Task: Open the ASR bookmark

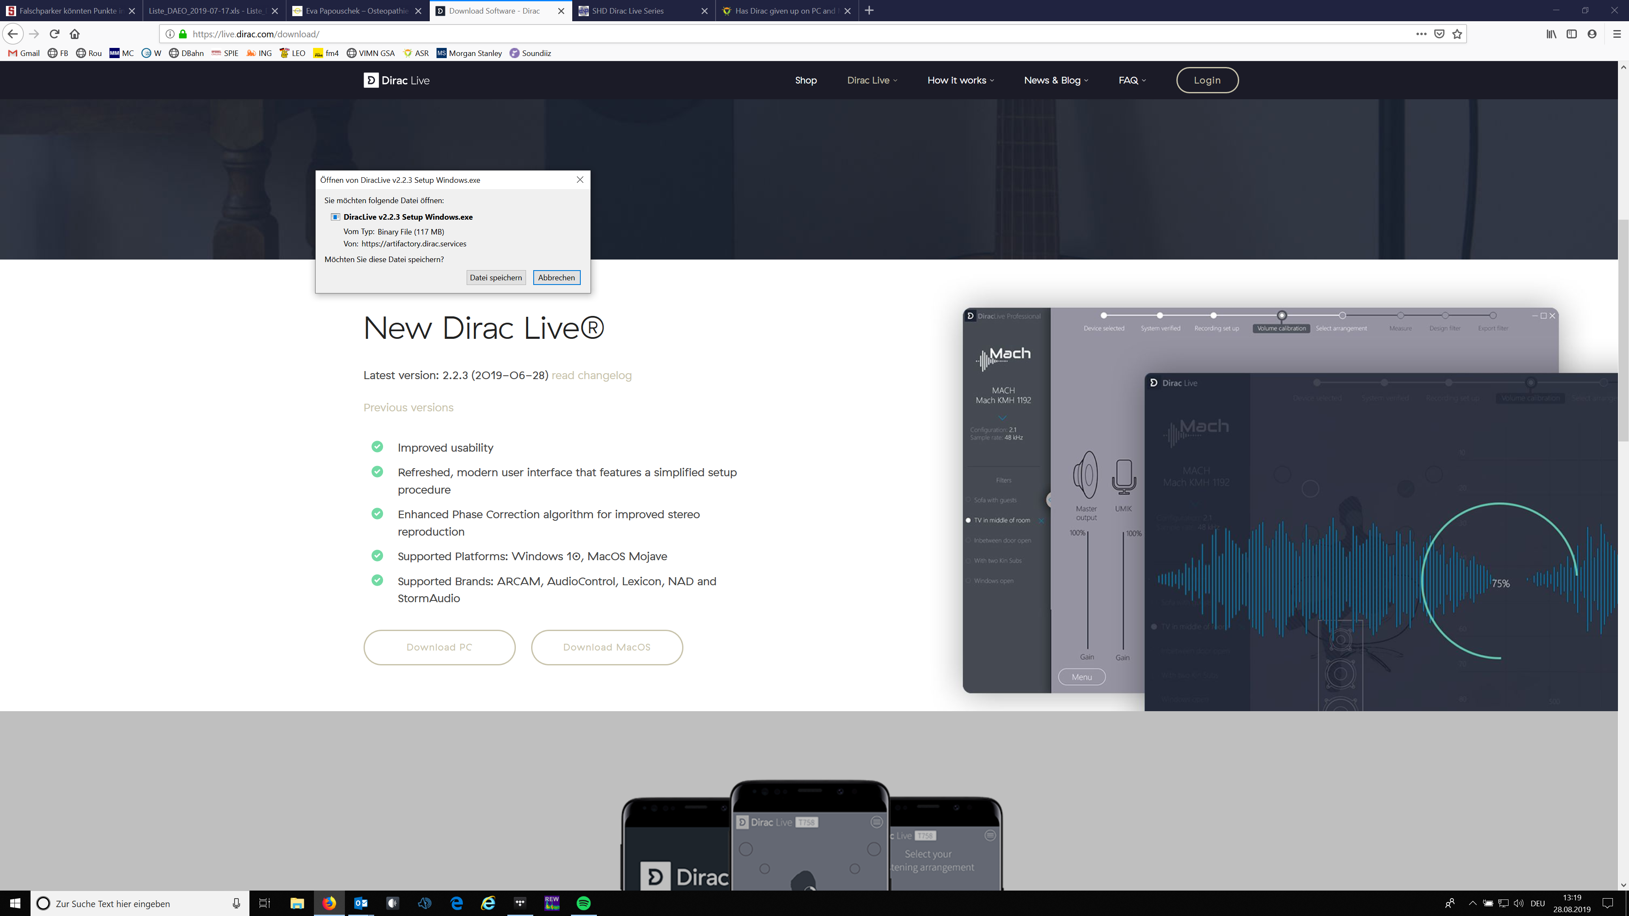Action: (416, 53)
